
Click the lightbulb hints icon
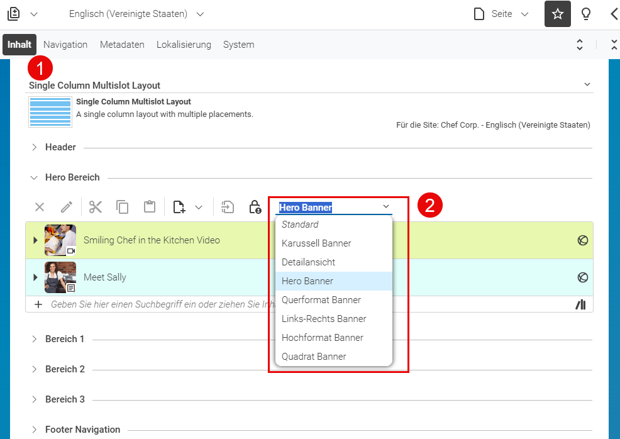[x=585, y=14]
